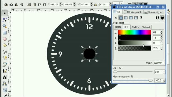Click the X coordinate input field
The image size is (172, 97).
tap(55, 5)
